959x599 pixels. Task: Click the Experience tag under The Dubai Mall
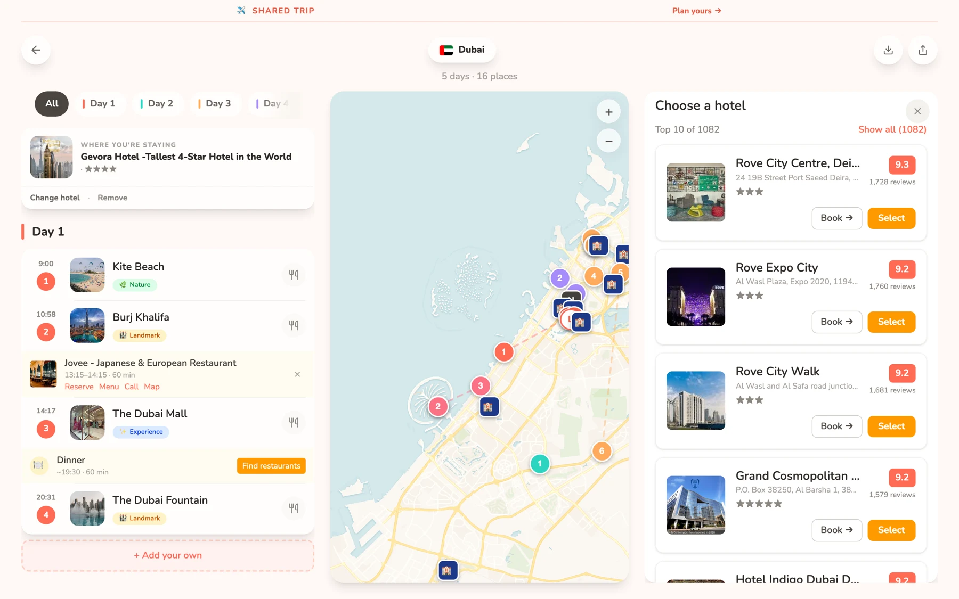point(141,432)
